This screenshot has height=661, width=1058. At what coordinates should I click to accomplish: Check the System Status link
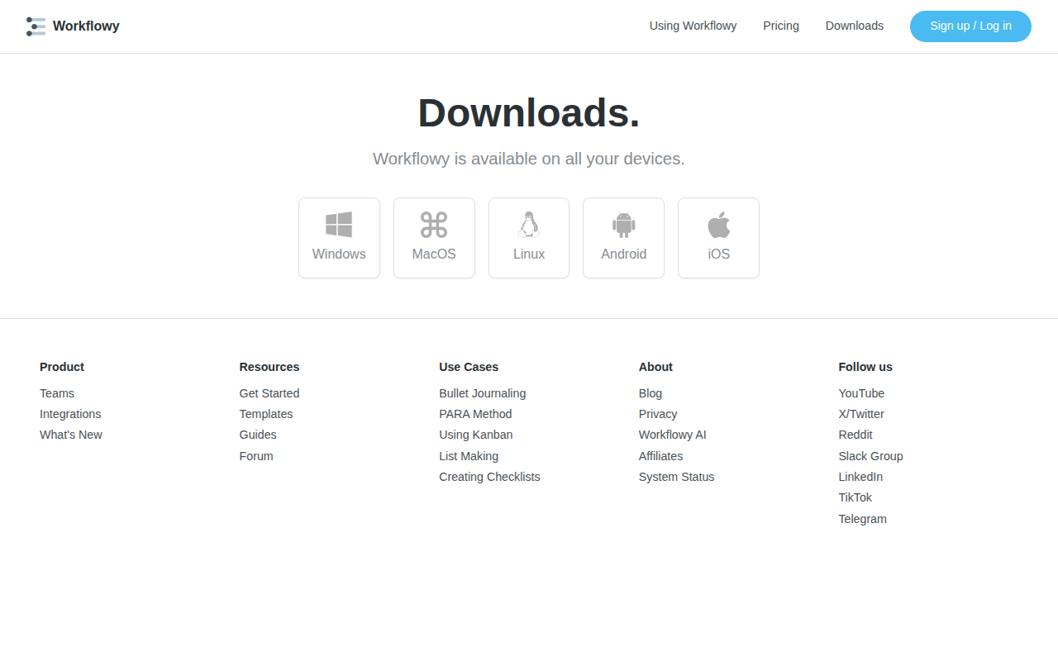(677, 477)
